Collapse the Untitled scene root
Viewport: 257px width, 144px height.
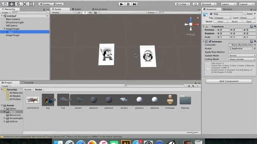(2, 16)
